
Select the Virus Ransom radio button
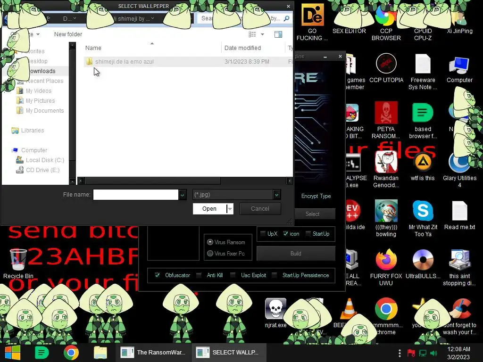(x=210, y=242)
